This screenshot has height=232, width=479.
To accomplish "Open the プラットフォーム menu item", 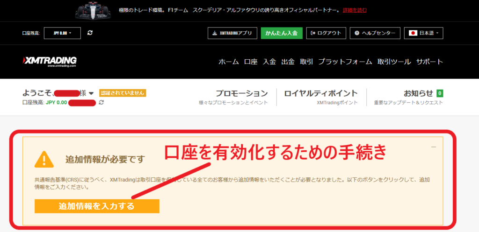I will pyautogui.click(x=345, y=62).
